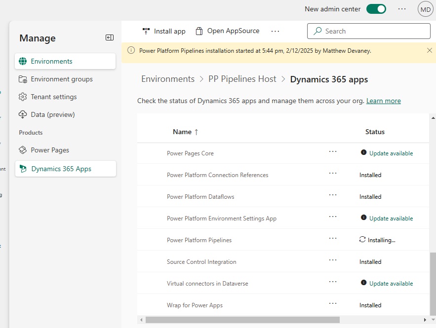The height and width of the screenshot is (328, 436).
Task: Go to PP Pipelines Host breadcrumb
Action: pos(242,79)
